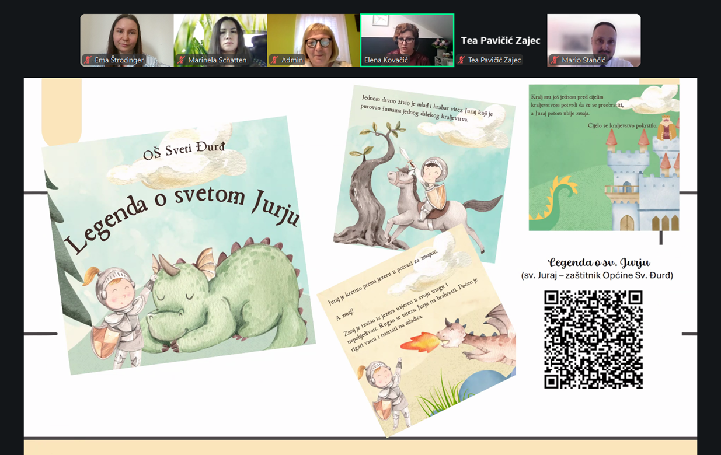Click the "Legenda o sv. Jurju" caption text
This screenshot has height=455, width=721.
599,263
